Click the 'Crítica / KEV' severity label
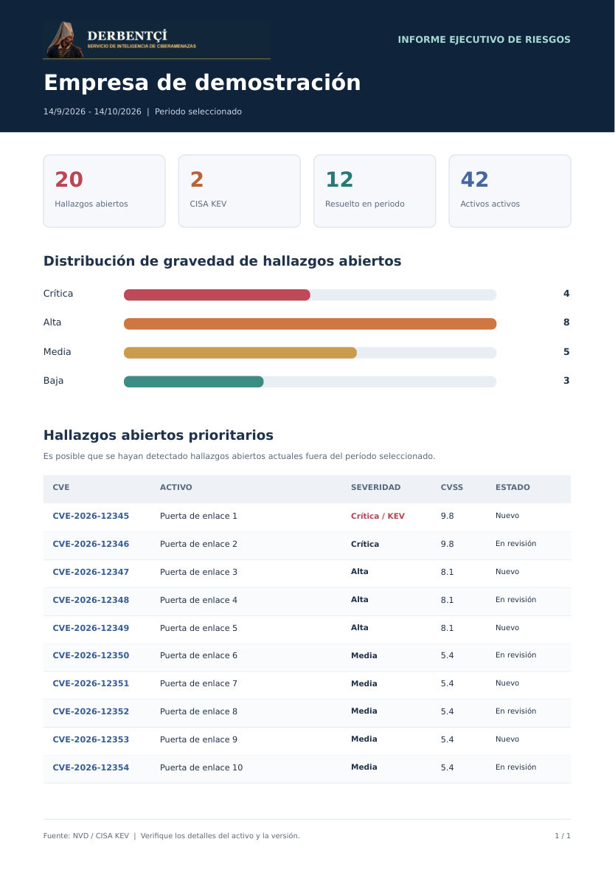This screenshot has width=615, height=870. coord(378,516)
